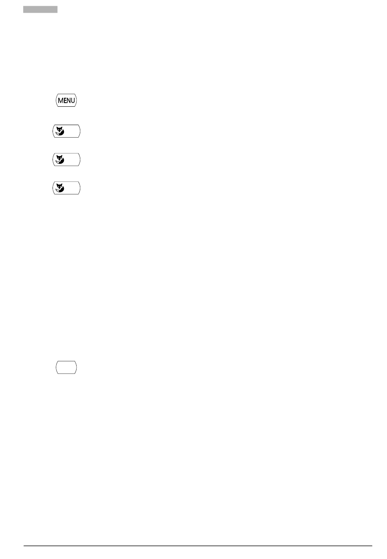Click the letter U in the MENU key
The width and height of the screenshot is (387, 559).
coord(73,100)
